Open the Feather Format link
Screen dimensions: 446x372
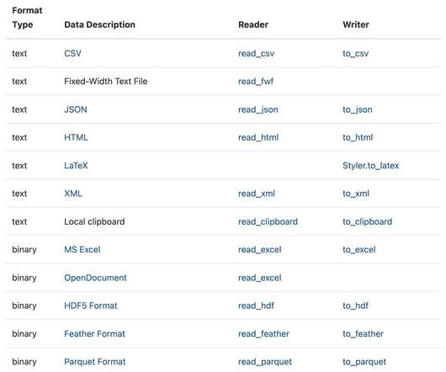click(94, 333)
